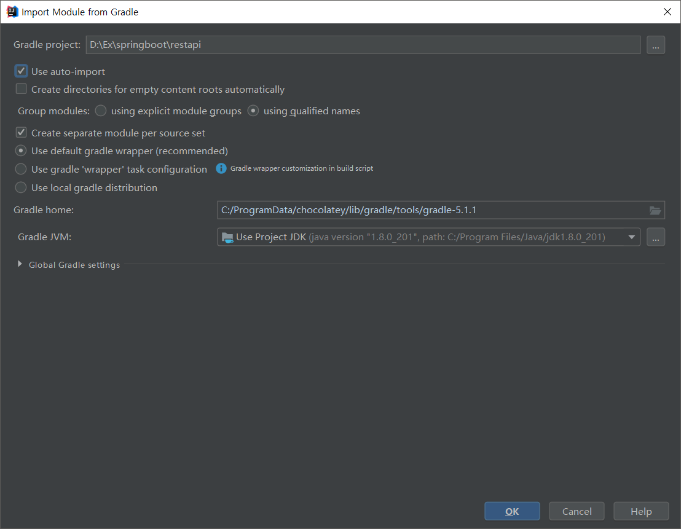Click the Group modules label

point(53,111)
